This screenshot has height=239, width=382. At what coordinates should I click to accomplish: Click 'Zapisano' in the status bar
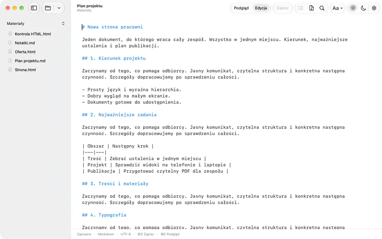point(84,234)
